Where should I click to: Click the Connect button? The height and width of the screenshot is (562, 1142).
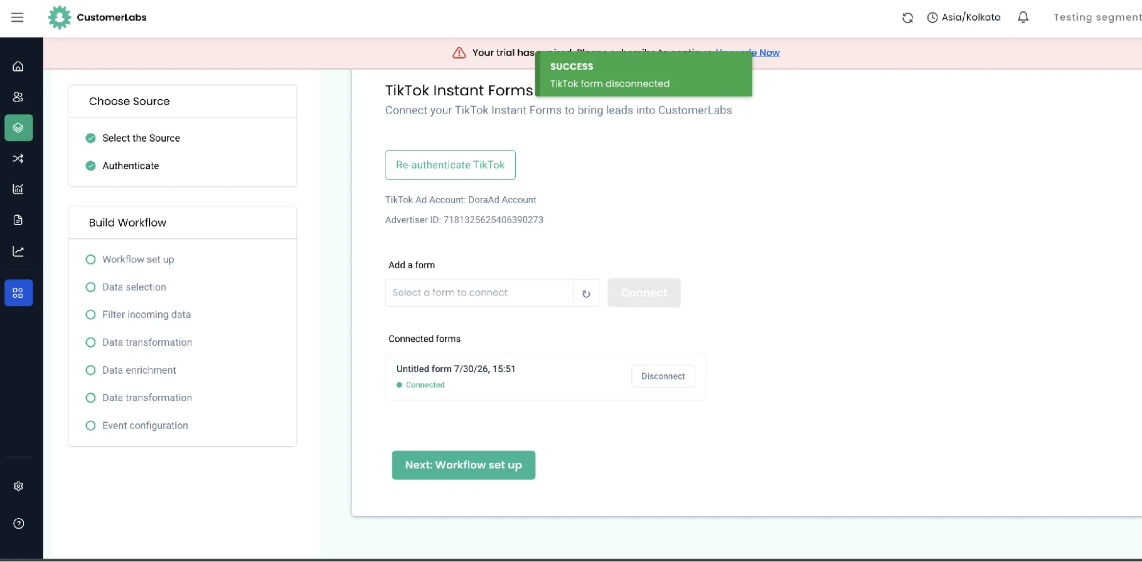644,293
